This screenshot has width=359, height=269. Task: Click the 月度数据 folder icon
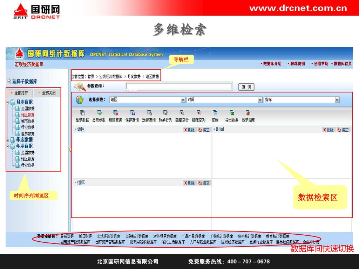(13, 102)
